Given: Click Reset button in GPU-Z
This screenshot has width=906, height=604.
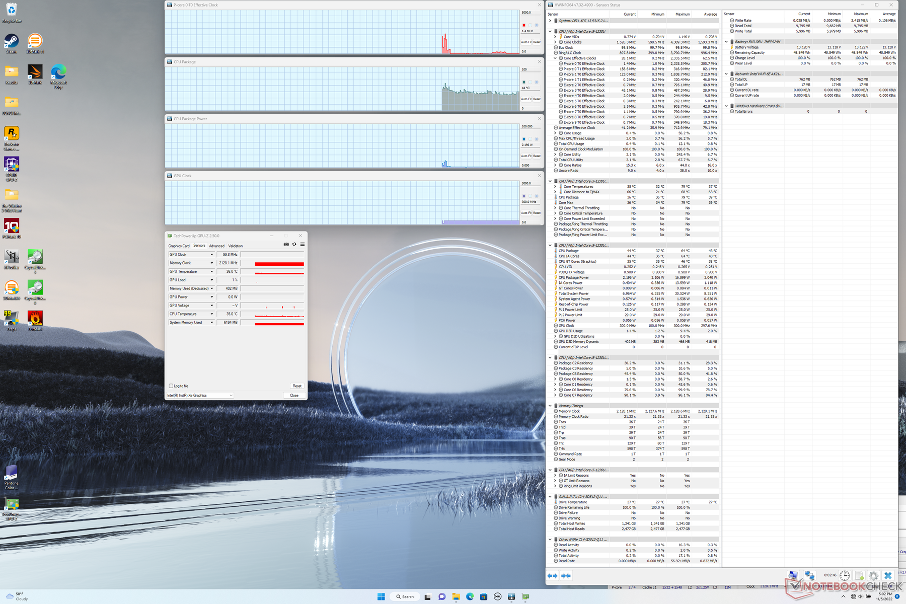Looking at the screenshot, I should [x=297, y=386].
